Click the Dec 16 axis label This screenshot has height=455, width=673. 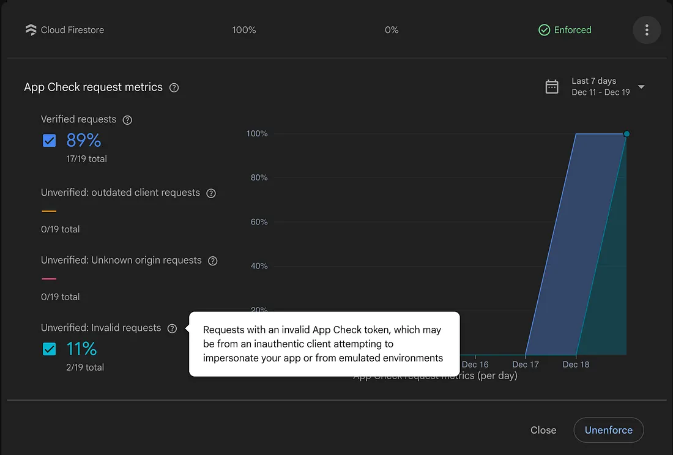pos(475,364)
